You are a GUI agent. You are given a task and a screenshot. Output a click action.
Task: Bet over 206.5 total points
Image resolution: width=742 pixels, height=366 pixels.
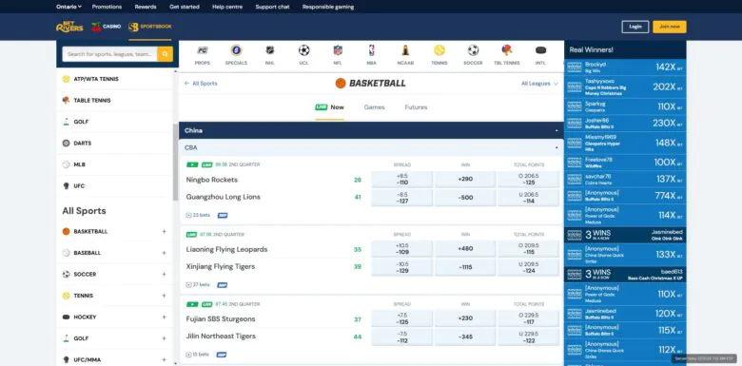529,180
